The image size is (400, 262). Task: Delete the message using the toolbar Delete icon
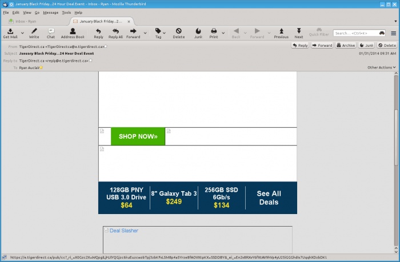178,33
